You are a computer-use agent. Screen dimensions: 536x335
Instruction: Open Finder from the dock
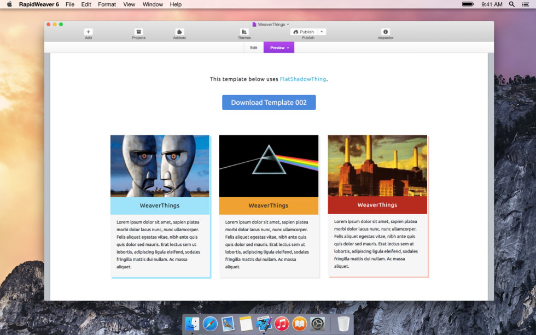point(192,324)
